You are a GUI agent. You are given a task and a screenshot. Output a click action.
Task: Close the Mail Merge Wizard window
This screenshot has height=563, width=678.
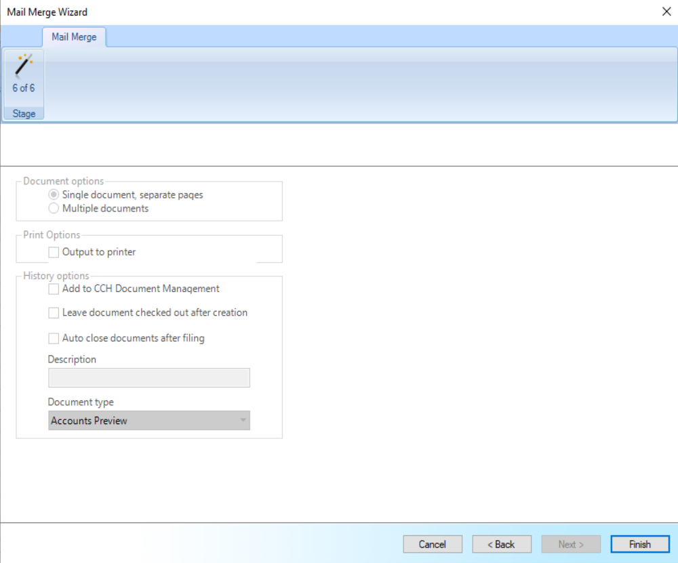(x=666, y=12)
